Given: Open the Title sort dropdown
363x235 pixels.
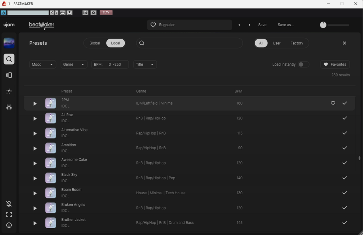Looking at the screenshot, I should 145,65.
